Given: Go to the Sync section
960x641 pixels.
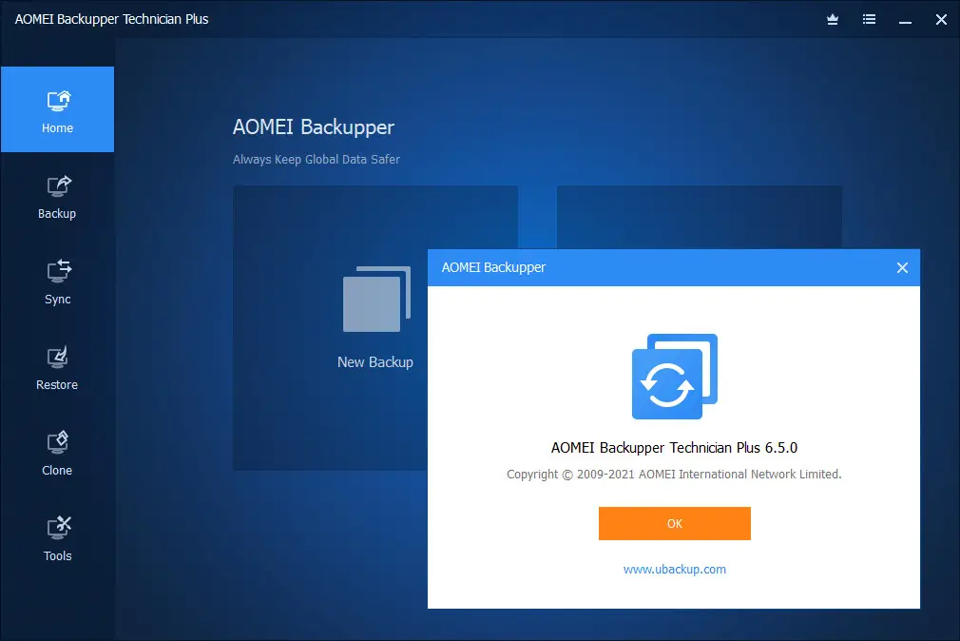Looking at the screenshot, I should [x=57, y=282].
